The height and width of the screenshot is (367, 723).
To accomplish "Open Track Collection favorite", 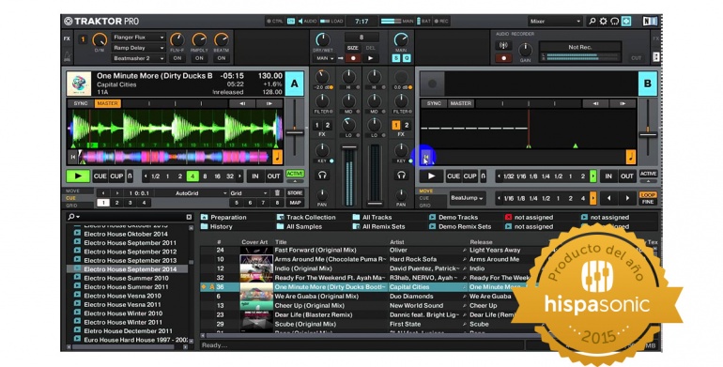I will coord(306,217).
